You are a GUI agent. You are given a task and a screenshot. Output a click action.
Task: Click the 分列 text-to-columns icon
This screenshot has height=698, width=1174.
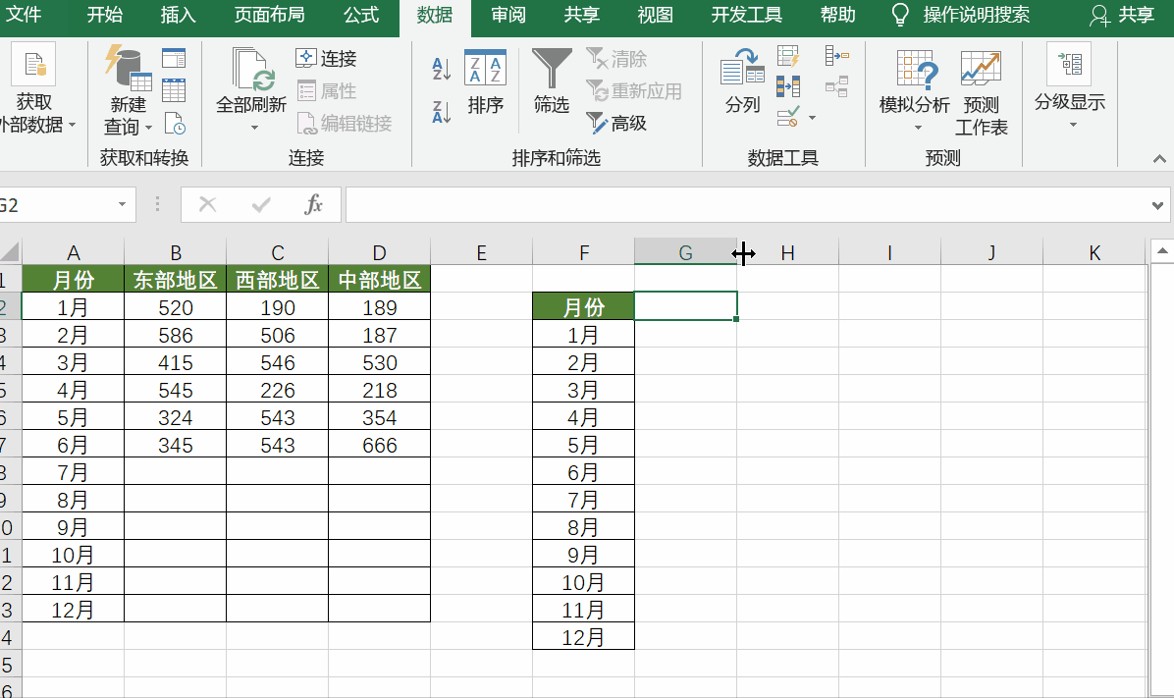point(743,81)
